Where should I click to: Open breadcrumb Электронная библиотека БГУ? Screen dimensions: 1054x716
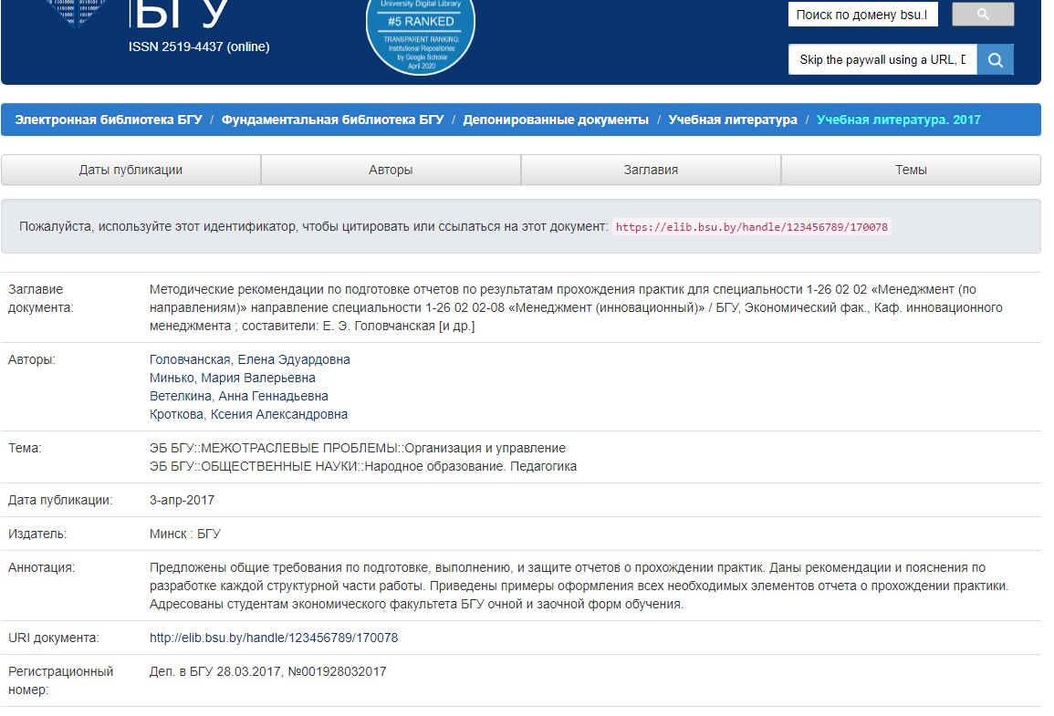tap(109, 119)
